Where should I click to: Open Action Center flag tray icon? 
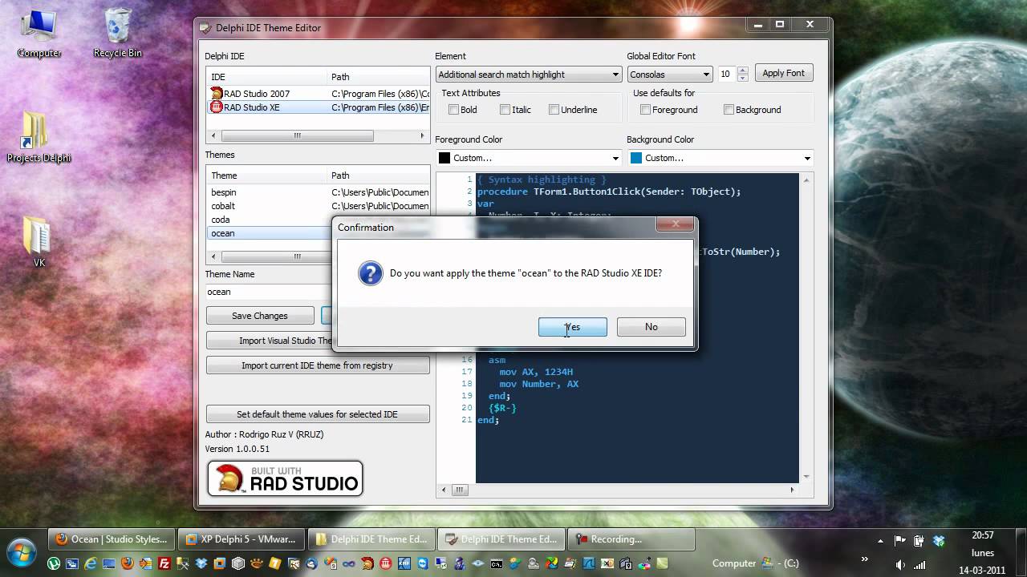[899, 540]
